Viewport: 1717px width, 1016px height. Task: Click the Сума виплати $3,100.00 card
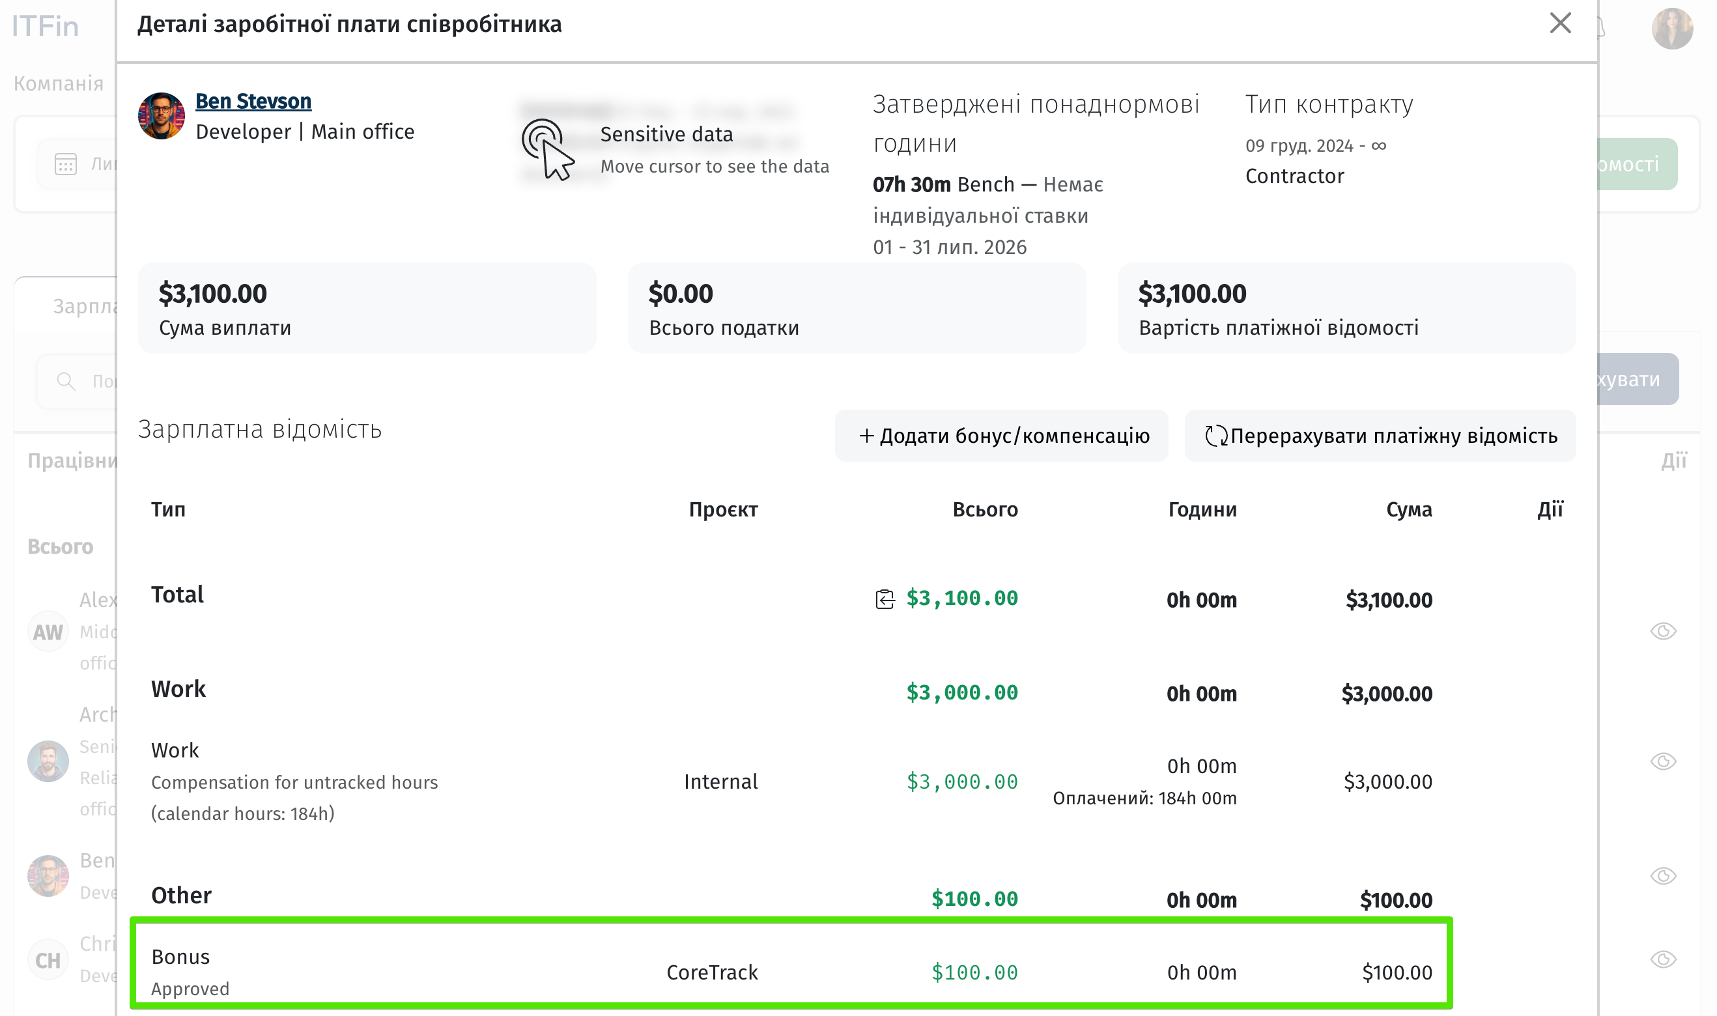pos(367,308)
